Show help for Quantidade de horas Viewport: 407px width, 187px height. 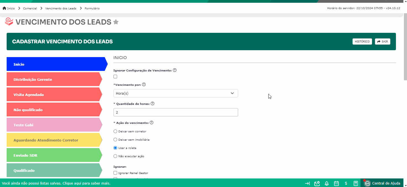pos(152,104)
